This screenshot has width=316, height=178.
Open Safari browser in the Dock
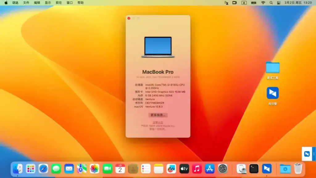43,169
